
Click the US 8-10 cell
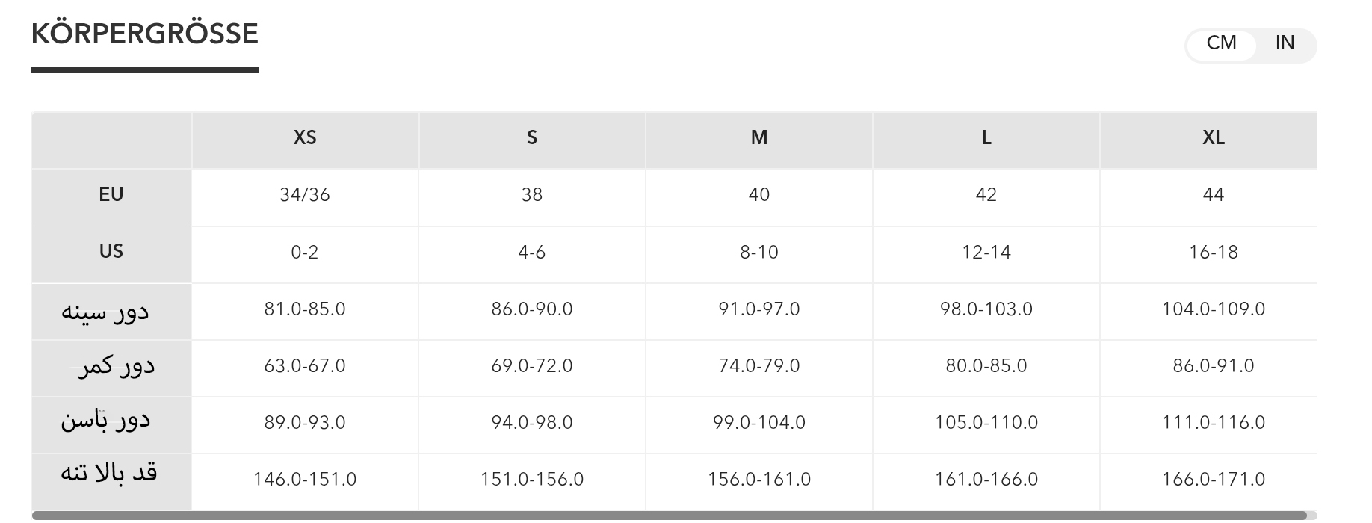(x=759, y=253)
